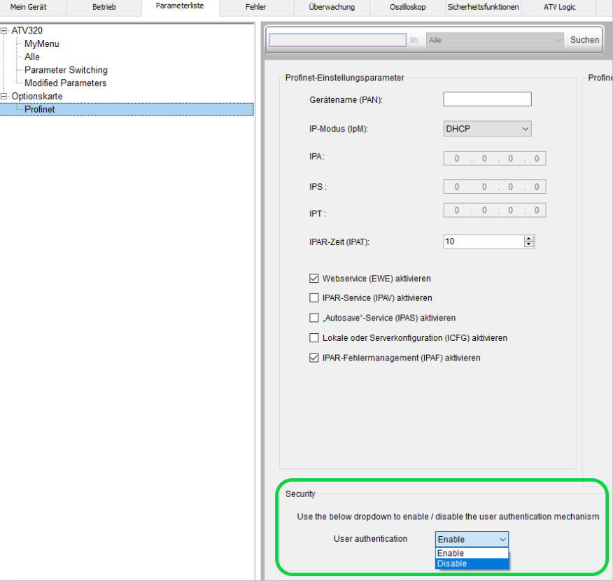This screenshot has width=613, height=581.
Task: Click the IPT address field
Action: click(x=495, y=210)
